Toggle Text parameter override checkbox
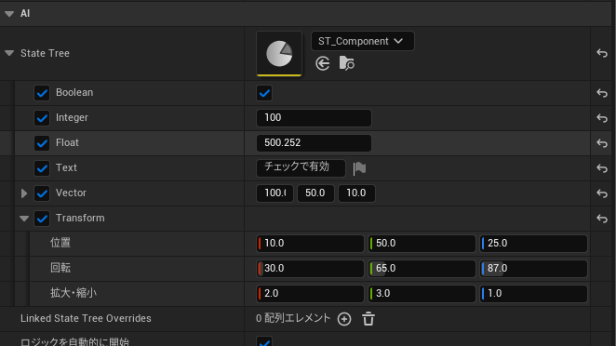This screenshot has width=616, height=346. click(x=42, y=168)
